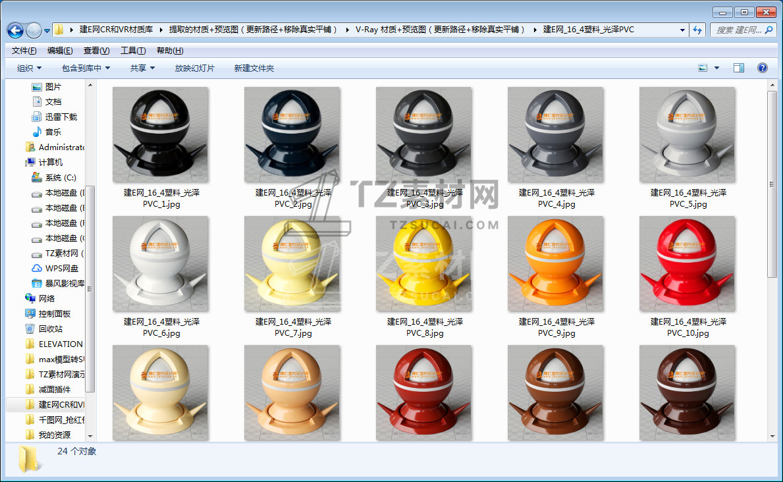Open the address bar history dropdown
The width and height of the screenshot is (783, 482).
pos(682,30)
